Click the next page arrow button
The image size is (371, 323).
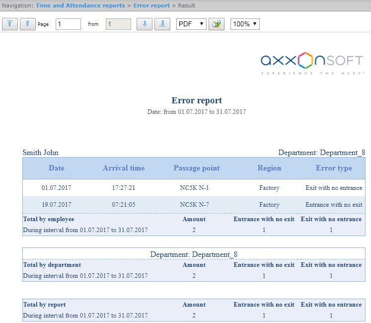tap(145, 24)
